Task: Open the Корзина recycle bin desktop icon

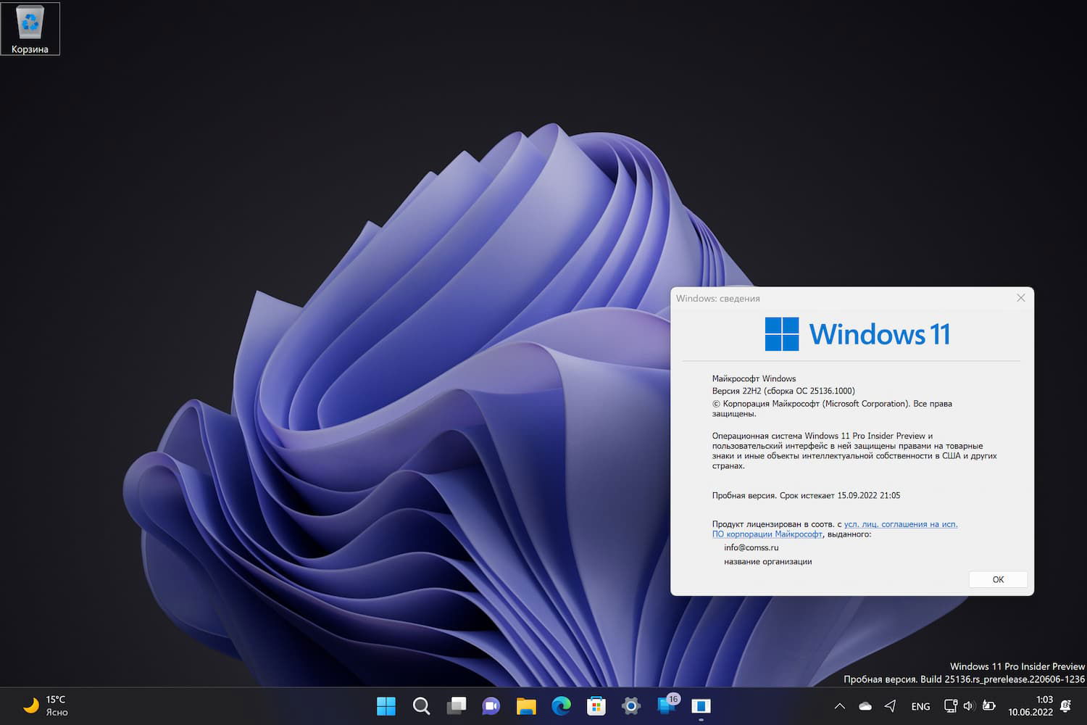Action: click(x=30, y=29)
